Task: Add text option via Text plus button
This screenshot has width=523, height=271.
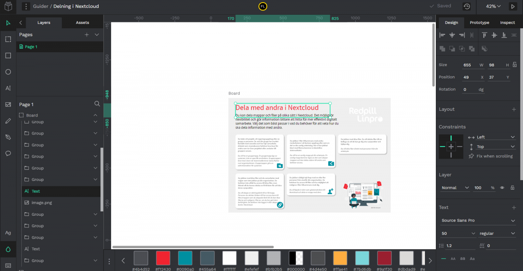Action: (514, 207)
